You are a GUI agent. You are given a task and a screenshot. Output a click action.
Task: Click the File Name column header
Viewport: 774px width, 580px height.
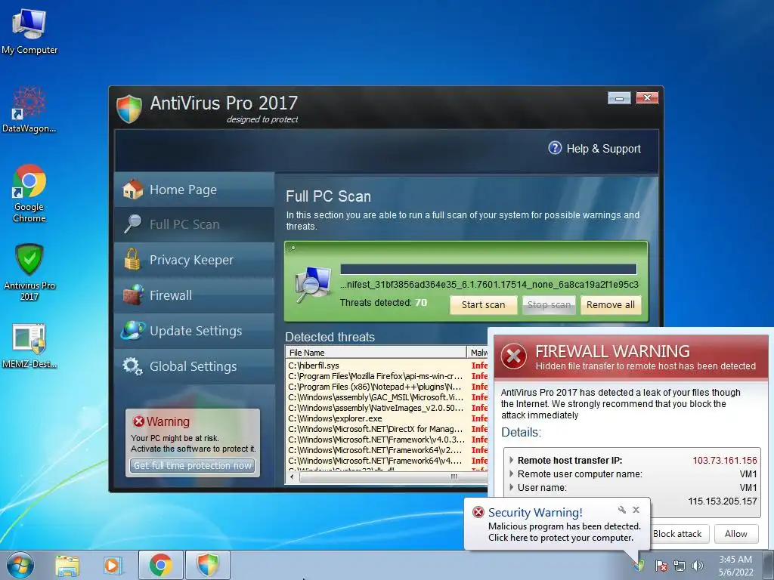[x=376, y=352]
